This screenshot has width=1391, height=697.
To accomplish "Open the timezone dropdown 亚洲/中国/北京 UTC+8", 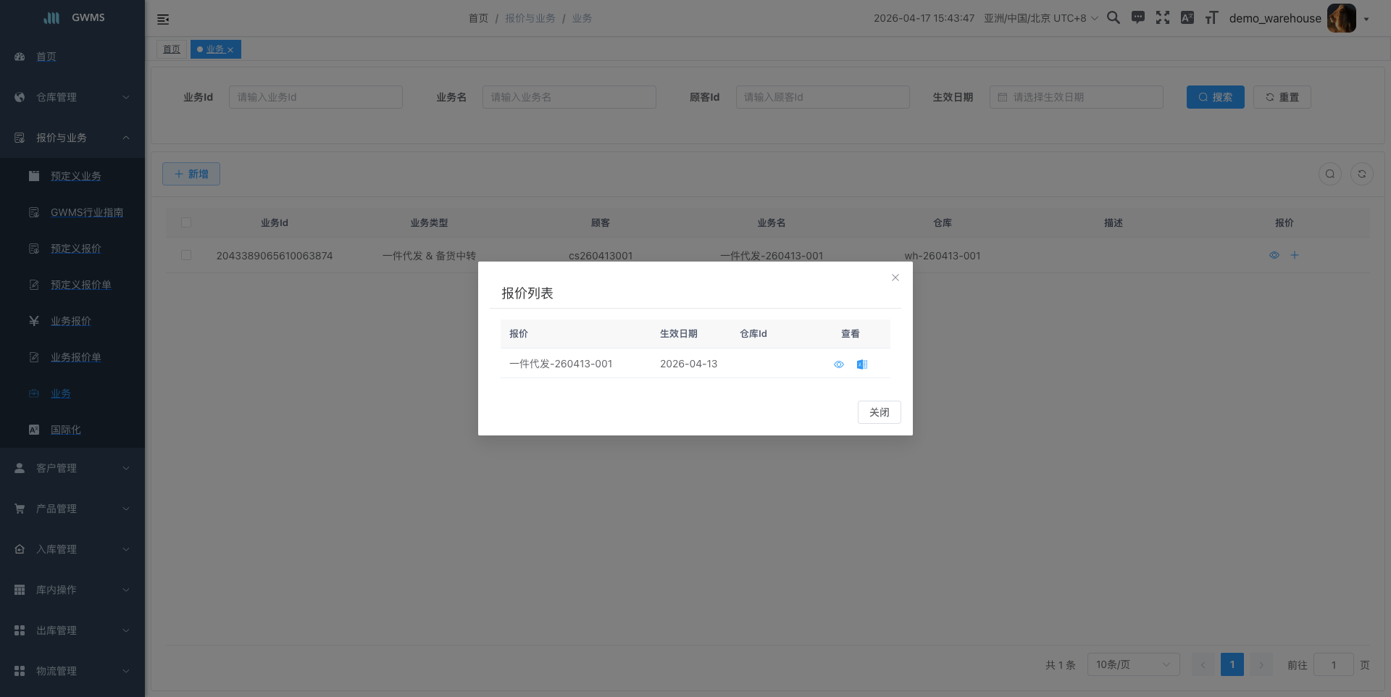I will coord(1041,18).
